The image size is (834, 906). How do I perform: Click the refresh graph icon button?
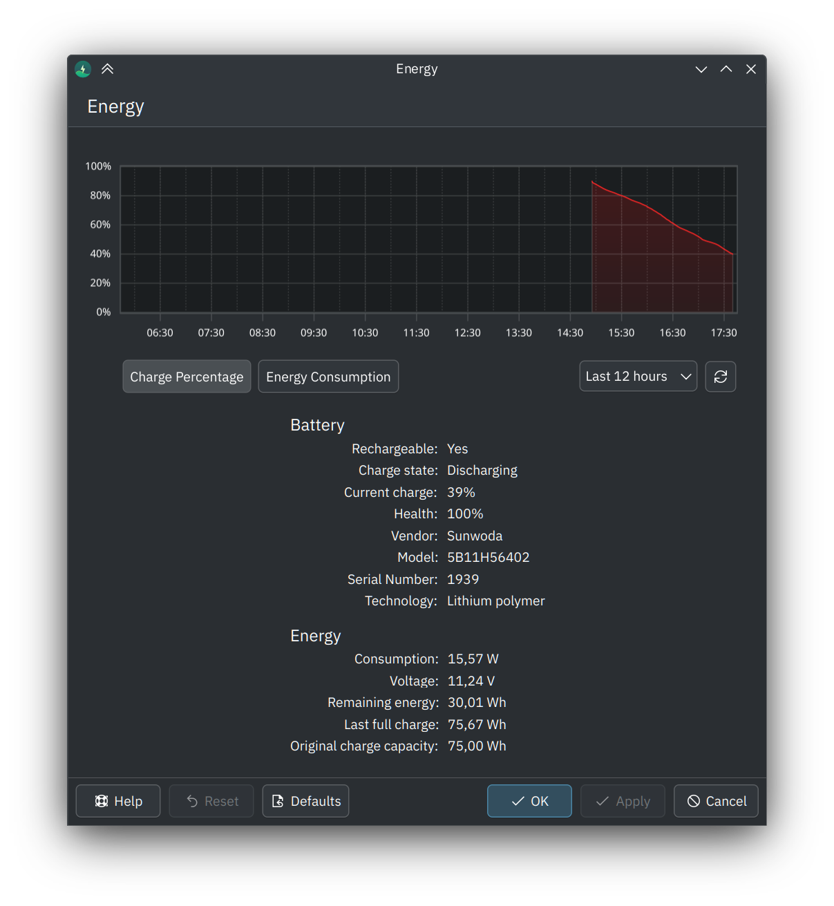coord(720,377)
